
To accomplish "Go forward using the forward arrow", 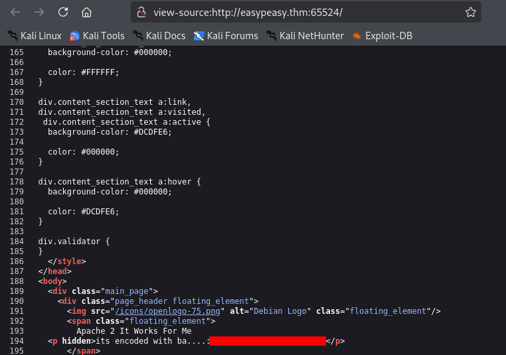I will click(39, 12).
